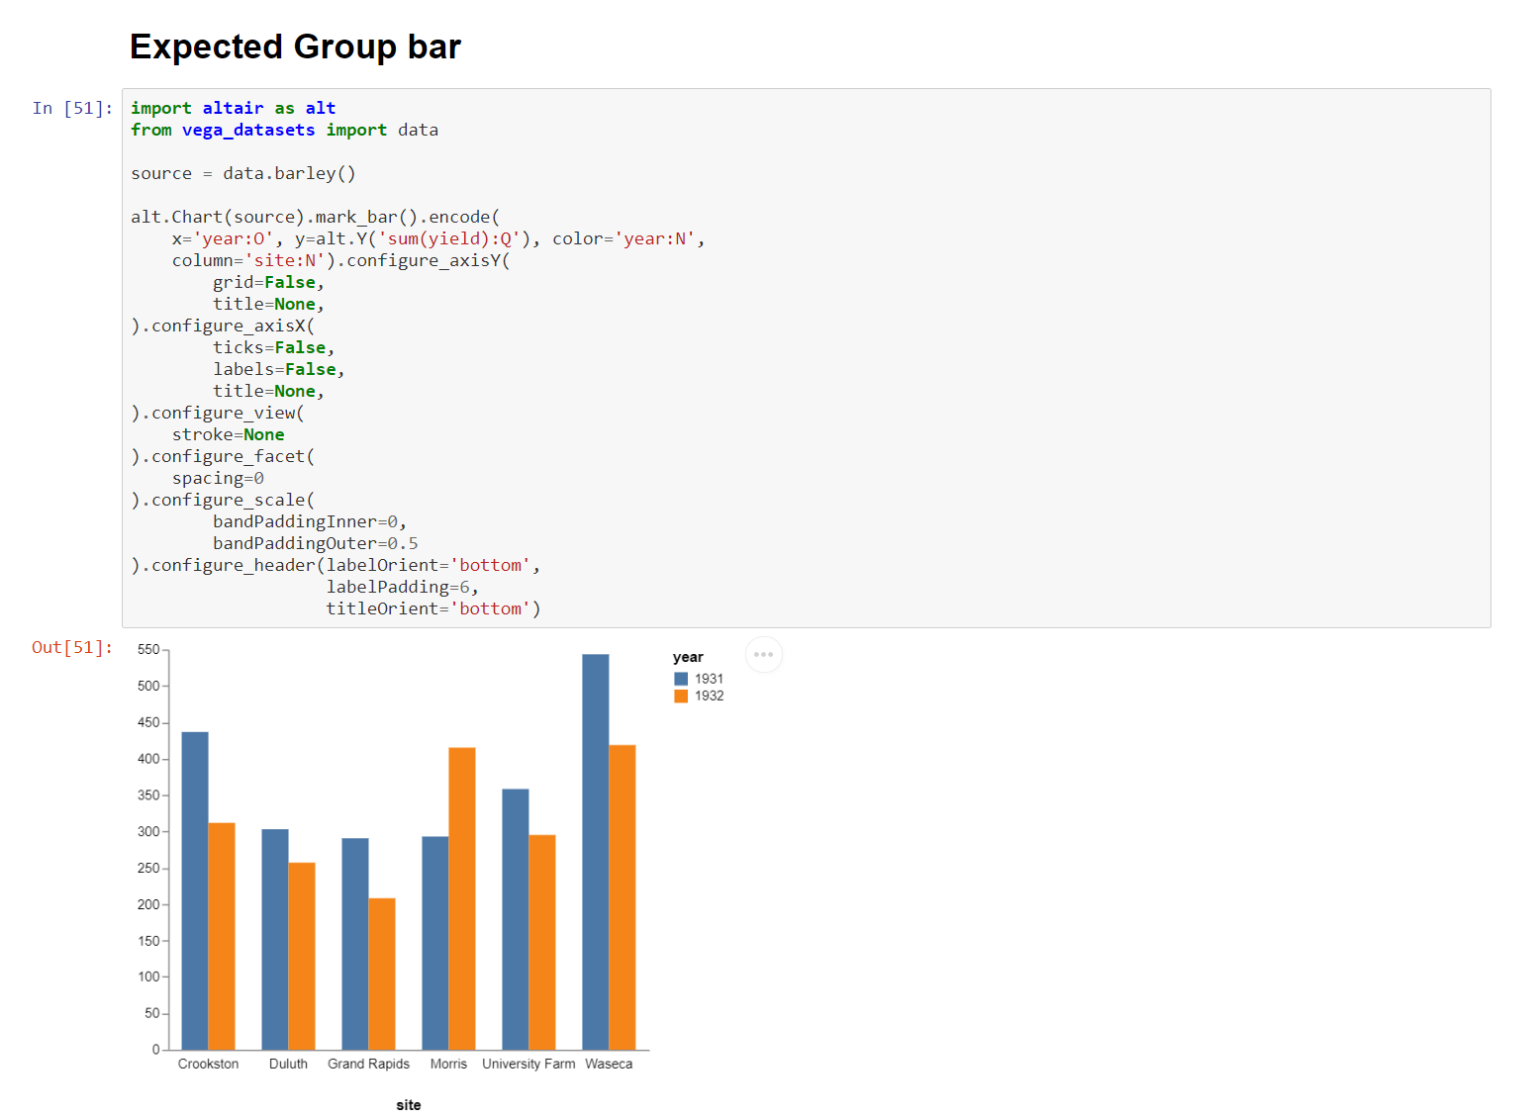Open the Vega chart actions menu (three dots)
This screenshot has width=1537, height=1119.
(763, 654)
